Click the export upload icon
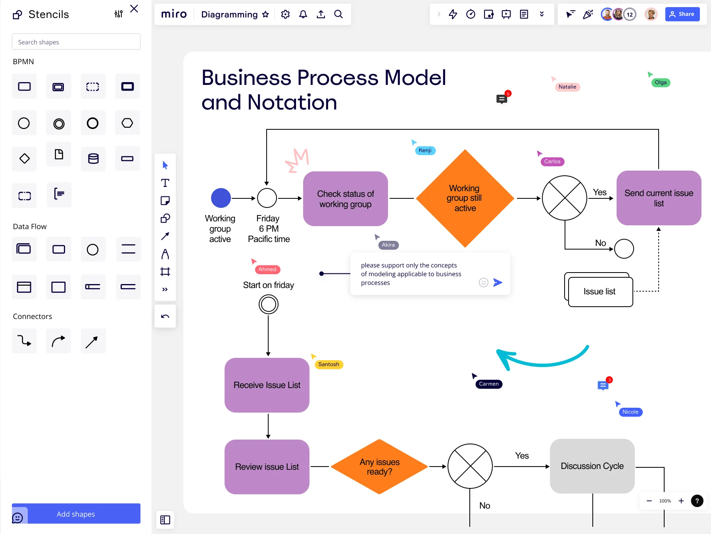The image size is (711, 534). pos(321,14)
